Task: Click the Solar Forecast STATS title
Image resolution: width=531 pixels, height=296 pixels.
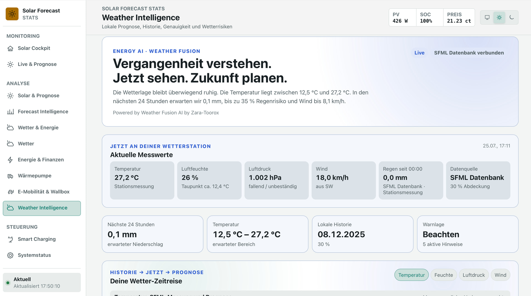Action: pyautogui.click(x=41, y=14)
